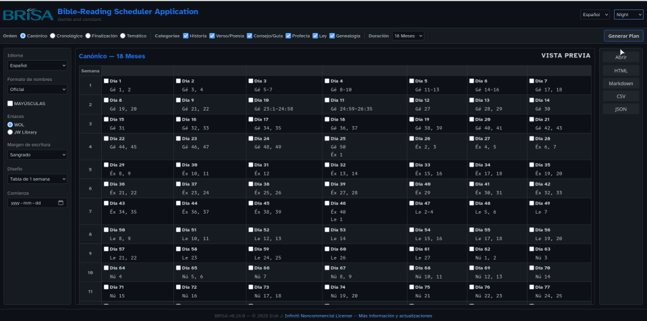Open Más información y actualizaciones link
This screenshot has width=647, height=321.
(x=395, y=316)
